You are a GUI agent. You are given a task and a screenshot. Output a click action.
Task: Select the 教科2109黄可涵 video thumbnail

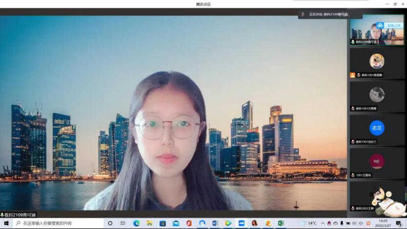click(x=377, y=30)
